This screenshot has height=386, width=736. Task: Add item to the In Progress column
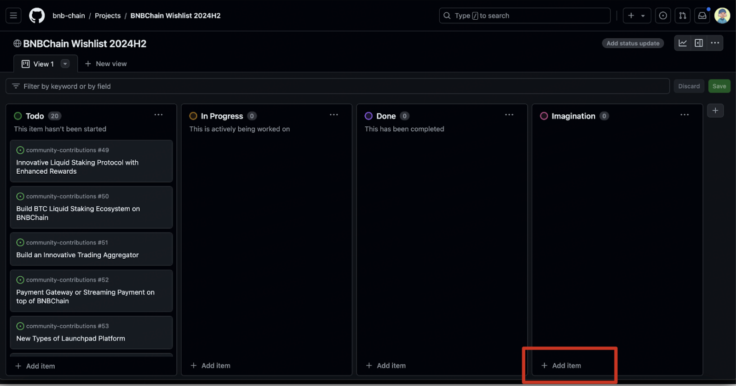click(211, 366)
